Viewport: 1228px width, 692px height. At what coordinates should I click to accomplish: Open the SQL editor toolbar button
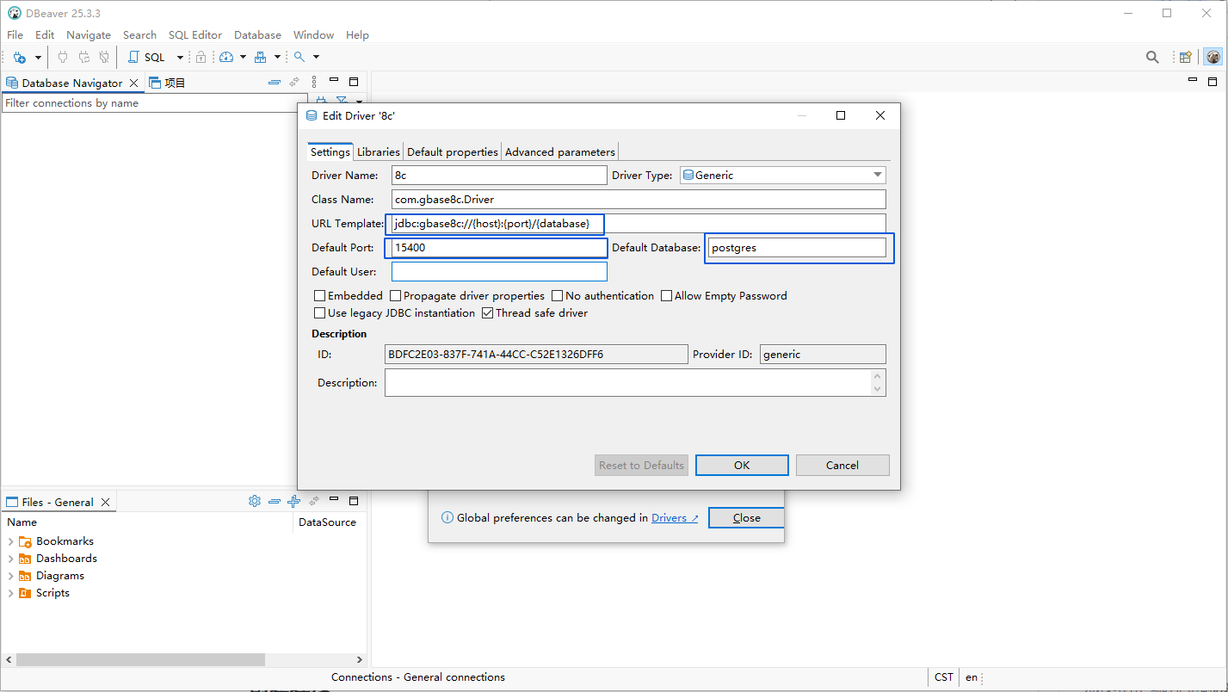tap(147, 58)
